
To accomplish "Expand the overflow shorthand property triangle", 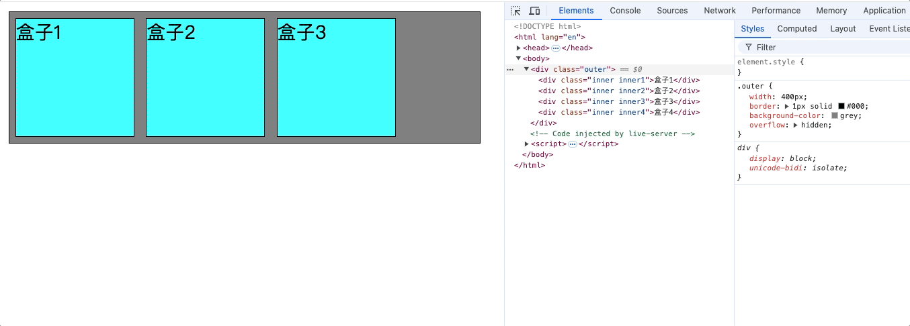I will [x=796, y=125].
